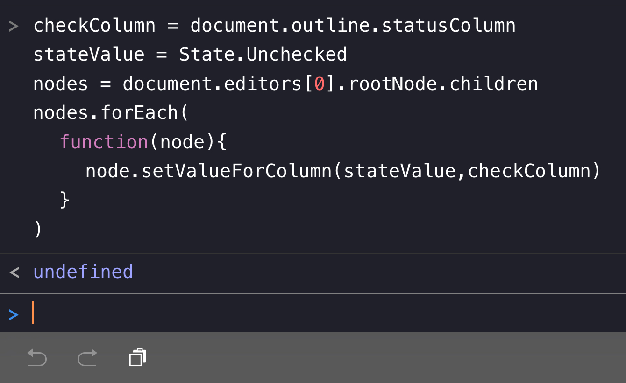
Task: Click the closing curly brace line
Action: coord(65,200)
